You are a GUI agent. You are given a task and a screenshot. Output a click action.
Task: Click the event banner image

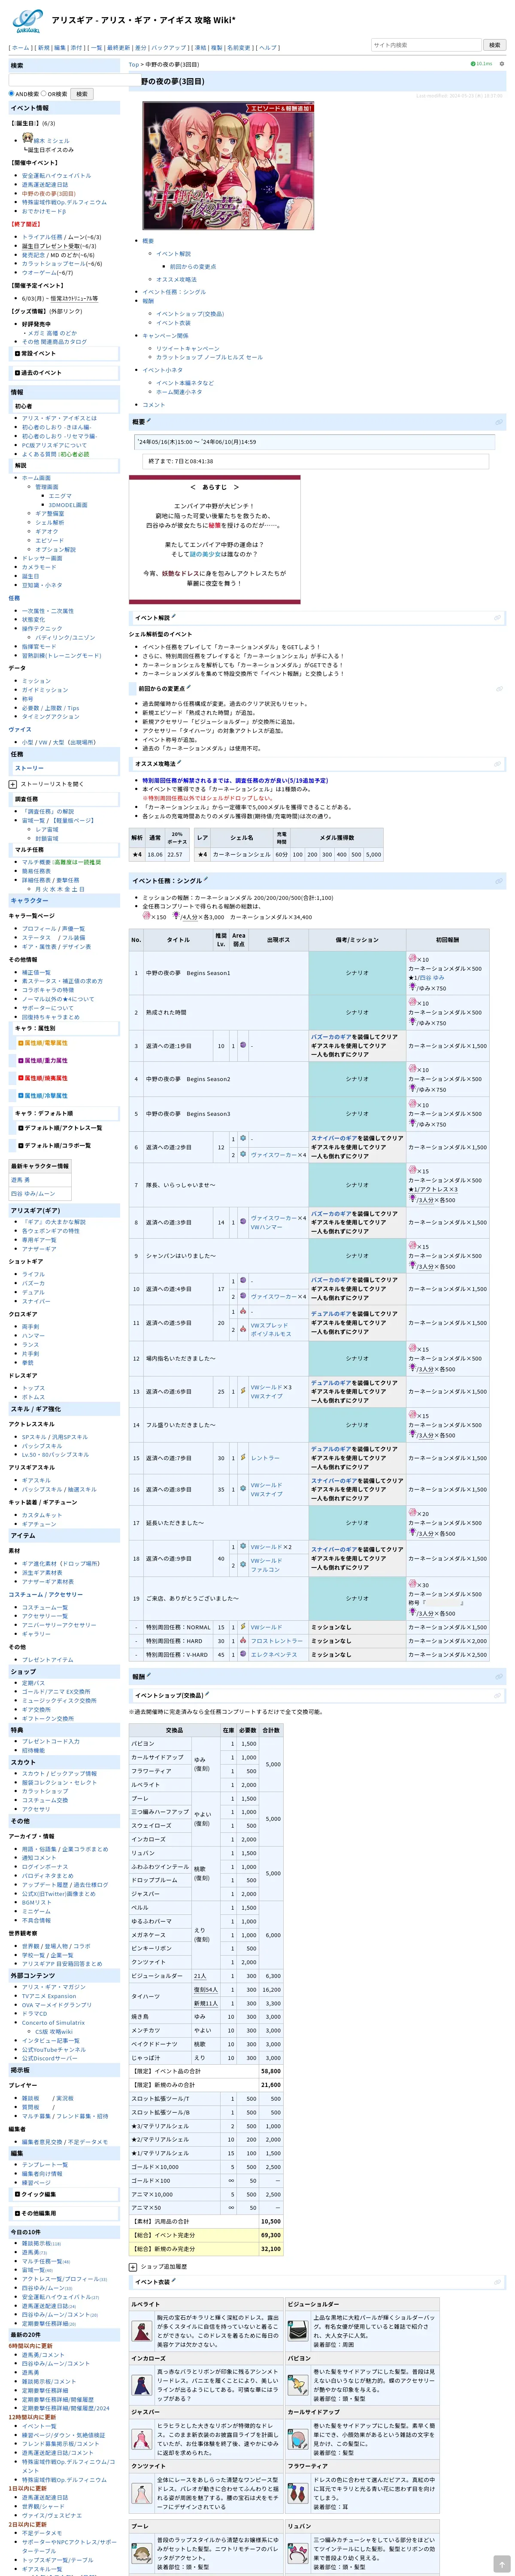228,166
